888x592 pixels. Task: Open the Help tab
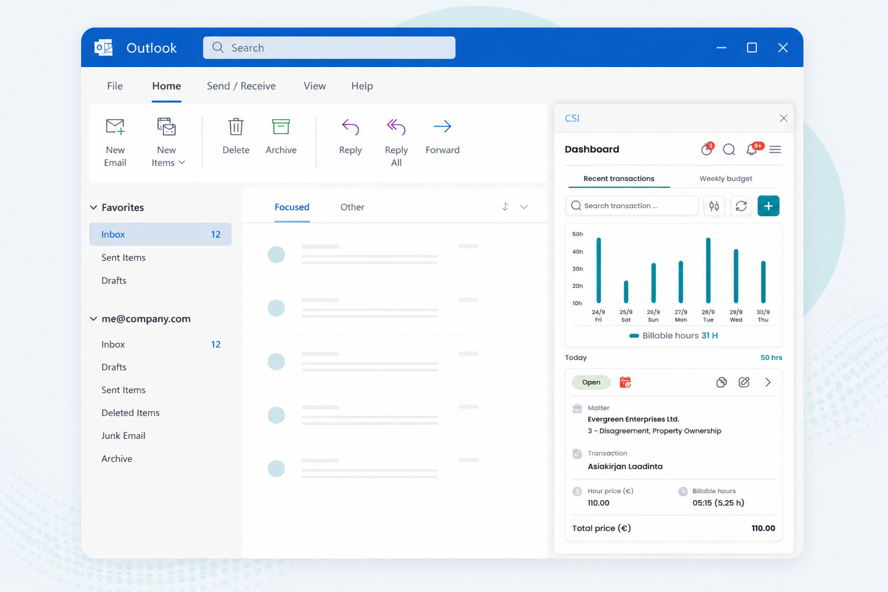(x=362, y=86)
